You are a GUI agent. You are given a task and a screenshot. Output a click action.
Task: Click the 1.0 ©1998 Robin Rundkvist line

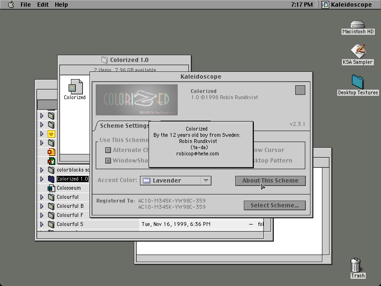pos(224,97)
